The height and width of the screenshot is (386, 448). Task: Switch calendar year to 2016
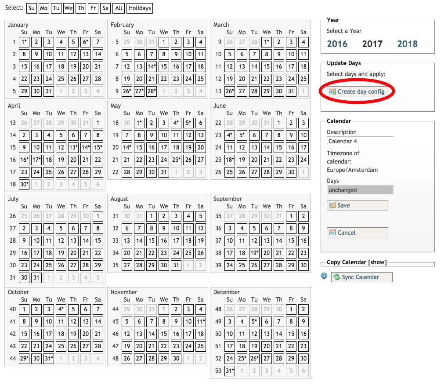point(337,44)
